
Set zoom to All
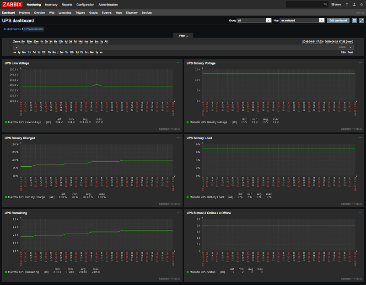tap(106, 42)
